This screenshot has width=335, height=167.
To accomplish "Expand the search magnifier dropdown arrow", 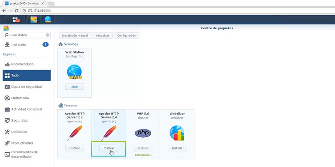I will coord(10,35).
